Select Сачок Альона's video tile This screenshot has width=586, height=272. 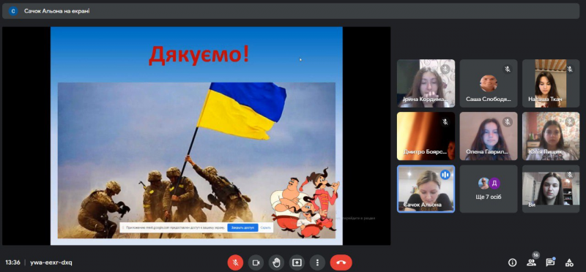coord(426,189)
